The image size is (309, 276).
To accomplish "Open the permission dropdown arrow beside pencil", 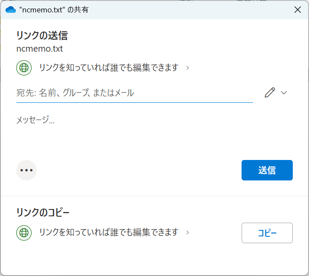I will (283, 93).
